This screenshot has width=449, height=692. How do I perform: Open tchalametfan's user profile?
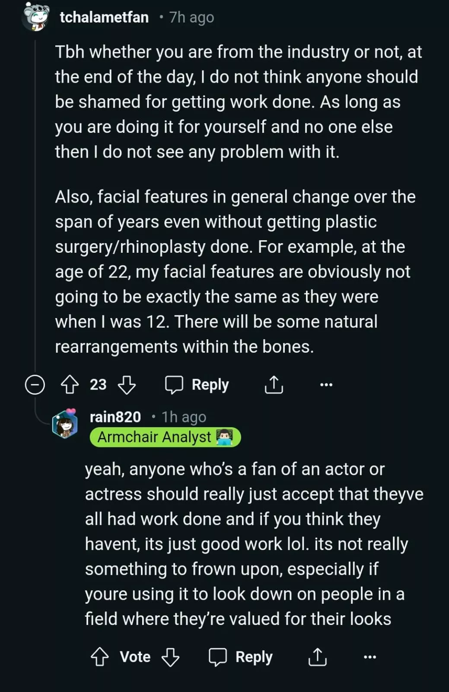pyautogui.click(x=104, y=17)
